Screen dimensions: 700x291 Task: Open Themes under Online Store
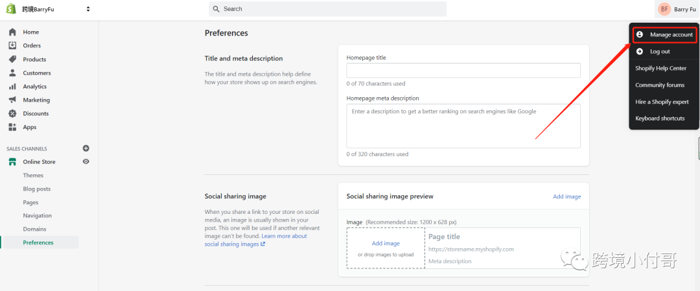pyautogui.click(x=33, y=175)
